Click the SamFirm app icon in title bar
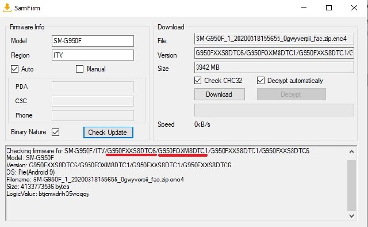The width and height of the screenshot is (368, 227). [x=7, y=7]
